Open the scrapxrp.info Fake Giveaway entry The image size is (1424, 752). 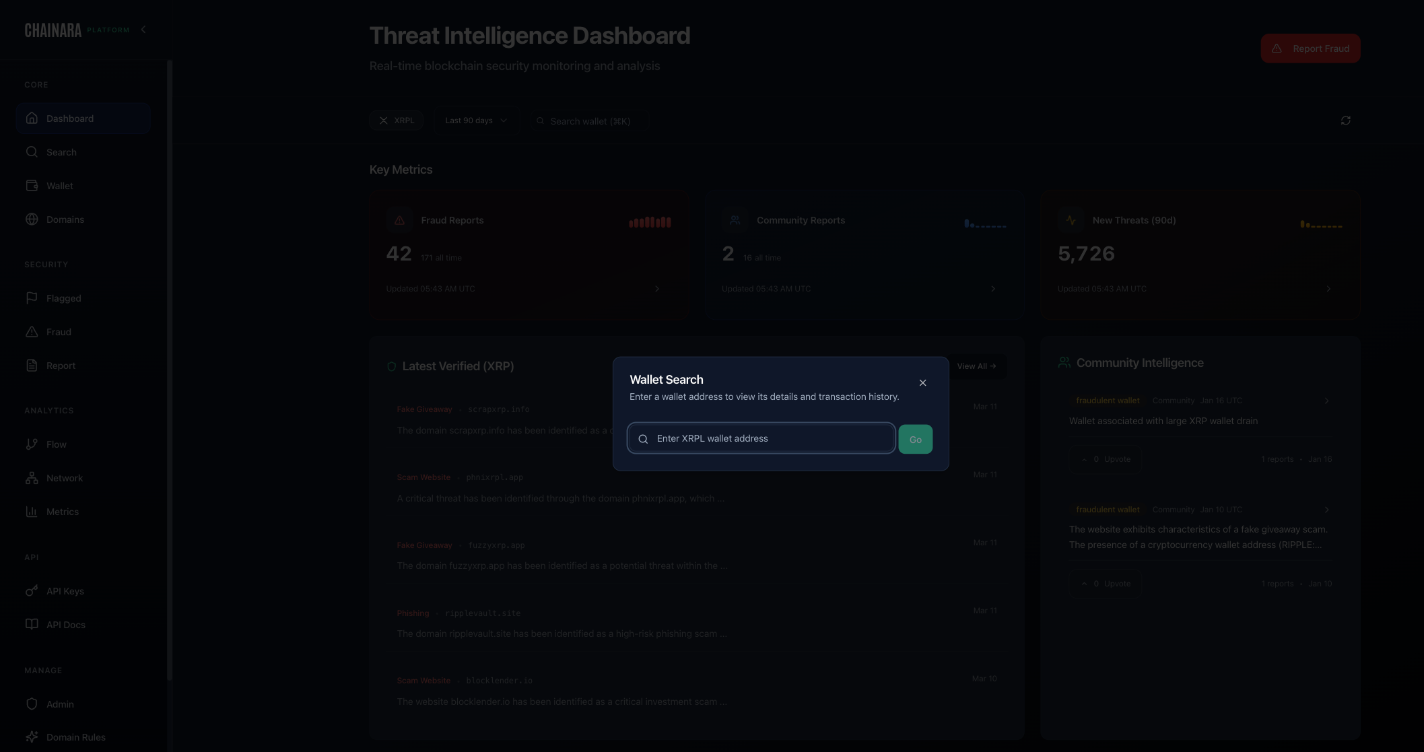click(697, 420)
